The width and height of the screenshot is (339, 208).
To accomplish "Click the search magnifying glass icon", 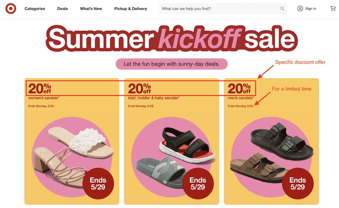I will (x=282, y=8).
